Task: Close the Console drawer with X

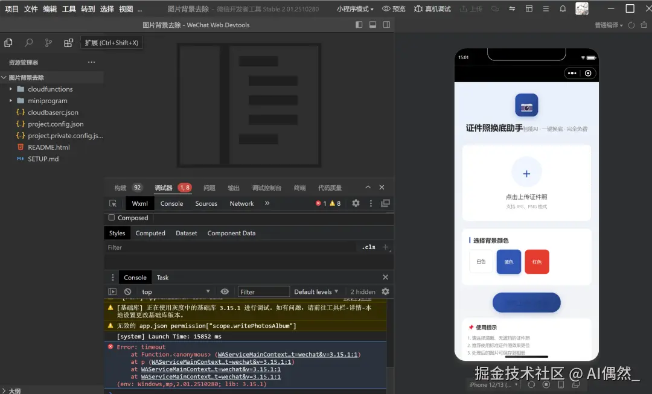Action: [385, 277]
